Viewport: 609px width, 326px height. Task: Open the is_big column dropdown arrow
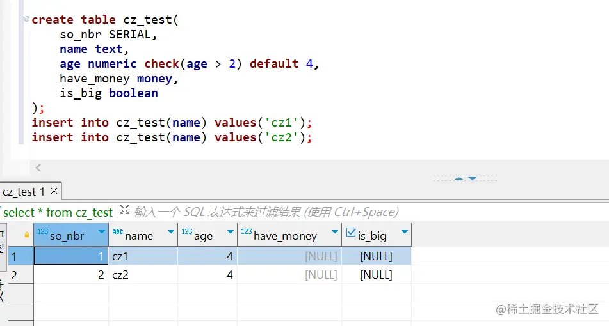(x=404, y=231)
